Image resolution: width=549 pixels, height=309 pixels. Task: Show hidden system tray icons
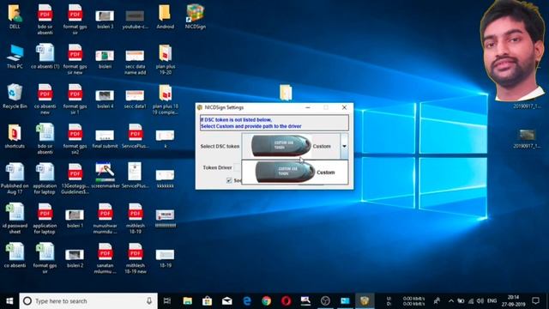451,301
